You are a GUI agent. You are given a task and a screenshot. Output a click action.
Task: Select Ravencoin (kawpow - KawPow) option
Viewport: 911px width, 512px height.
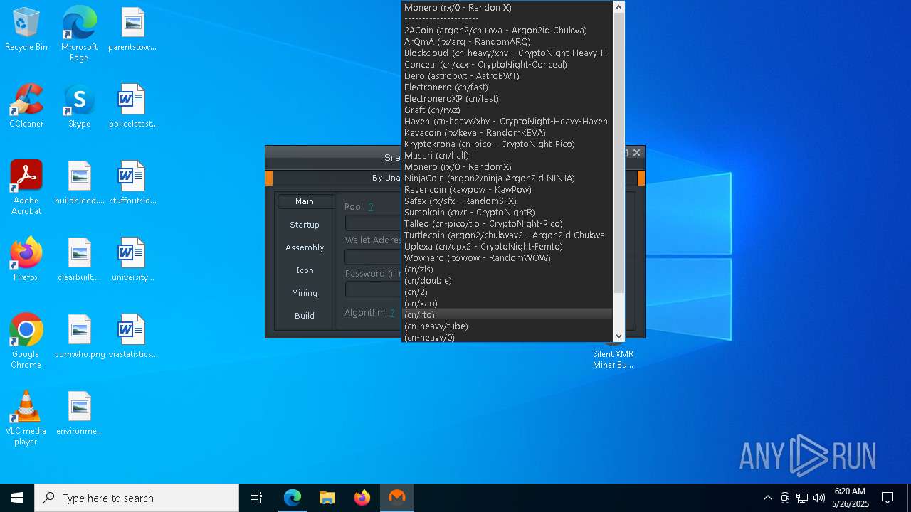point(507,189)
